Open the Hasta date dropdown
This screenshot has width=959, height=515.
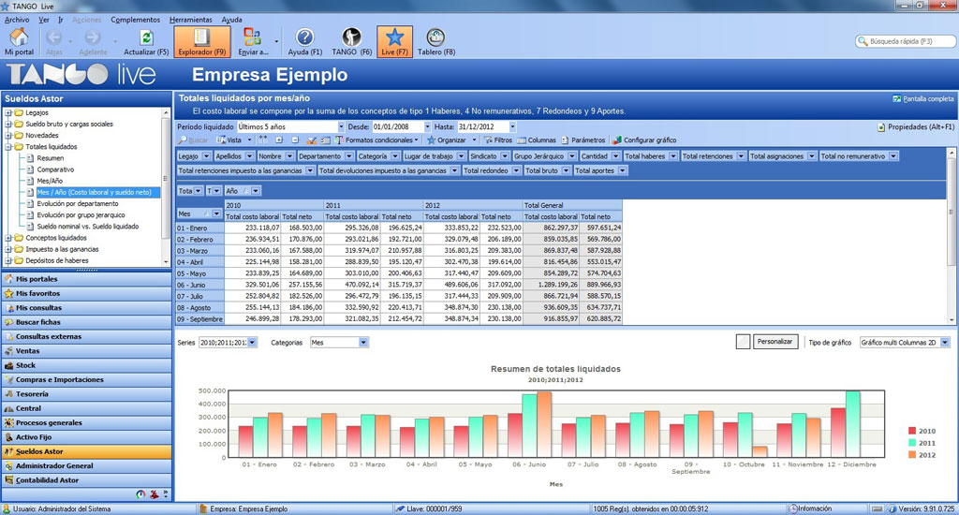point(512,126)
